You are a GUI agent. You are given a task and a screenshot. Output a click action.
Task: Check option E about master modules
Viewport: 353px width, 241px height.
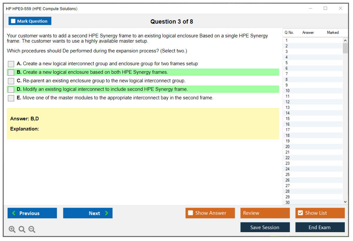click(11, 98)
